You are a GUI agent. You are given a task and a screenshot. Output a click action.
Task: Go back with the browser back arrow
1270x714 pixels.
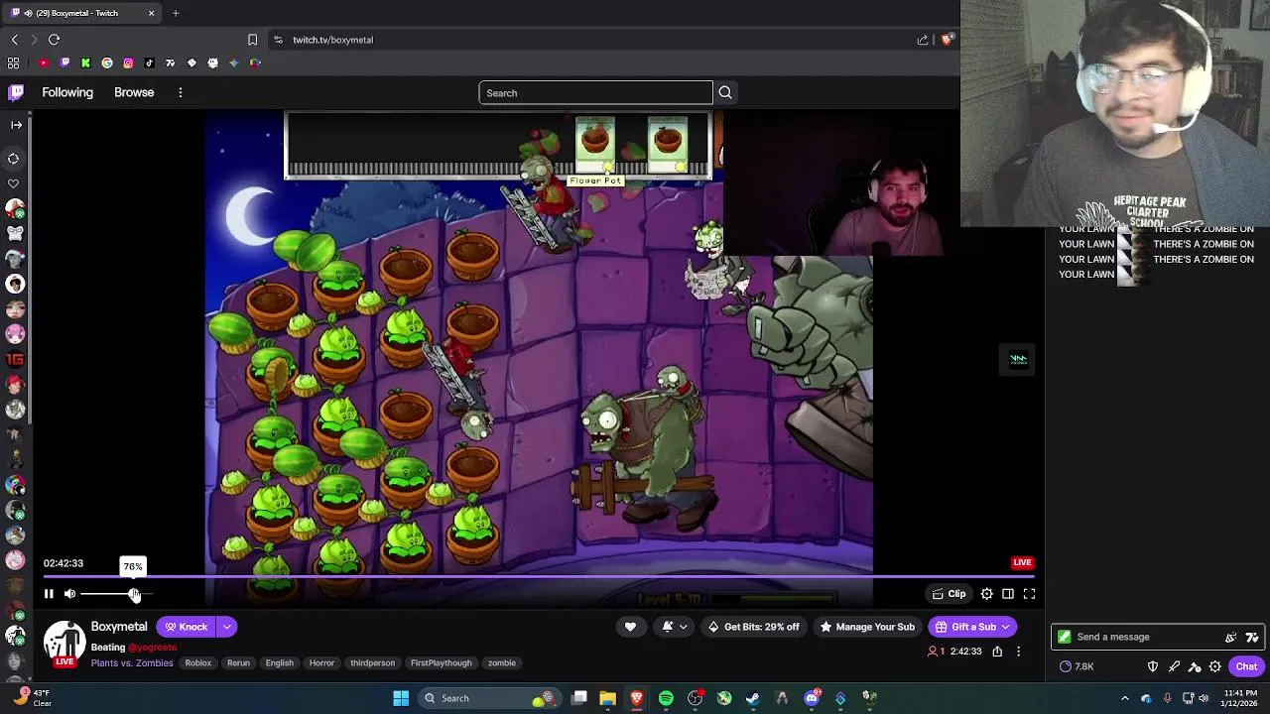pos(14,40)
